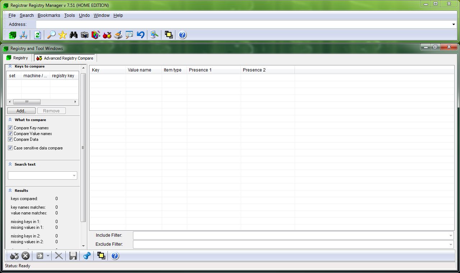Click the left panel vertical scrollbar

[83, 148]
